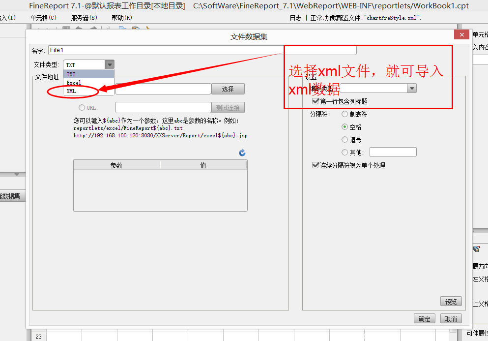
Task: Select Excel in file type list
Action: (x=88, y=83)
